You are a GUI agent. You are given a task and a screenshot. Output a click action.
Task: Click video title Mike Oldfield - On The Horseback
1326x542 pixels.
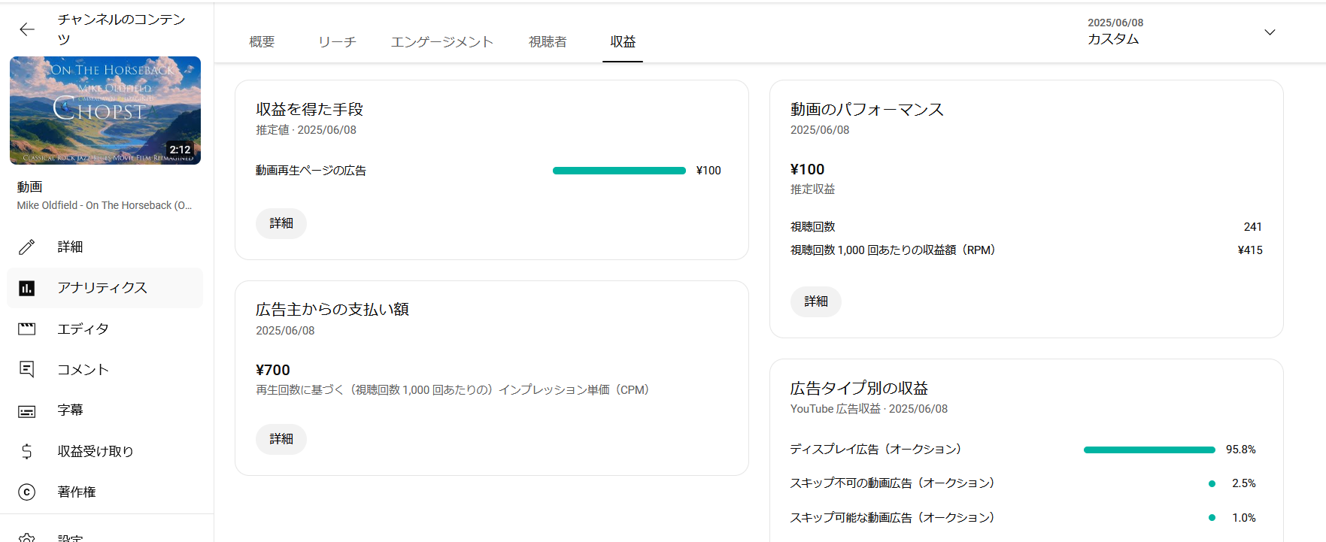tap(105, 205)
